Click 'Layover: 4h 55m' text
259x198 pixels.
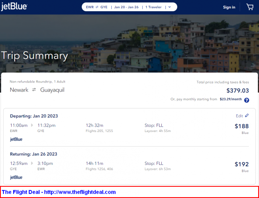[x=158, y=131]
